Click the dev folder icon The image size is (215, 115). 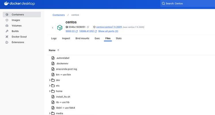pos(53,80)
